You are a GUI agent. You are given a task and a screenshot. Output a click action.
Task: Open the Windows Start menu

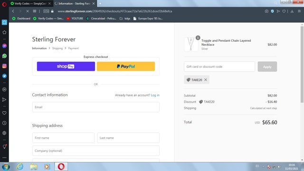pyautogui.click(x=6, y=167)
